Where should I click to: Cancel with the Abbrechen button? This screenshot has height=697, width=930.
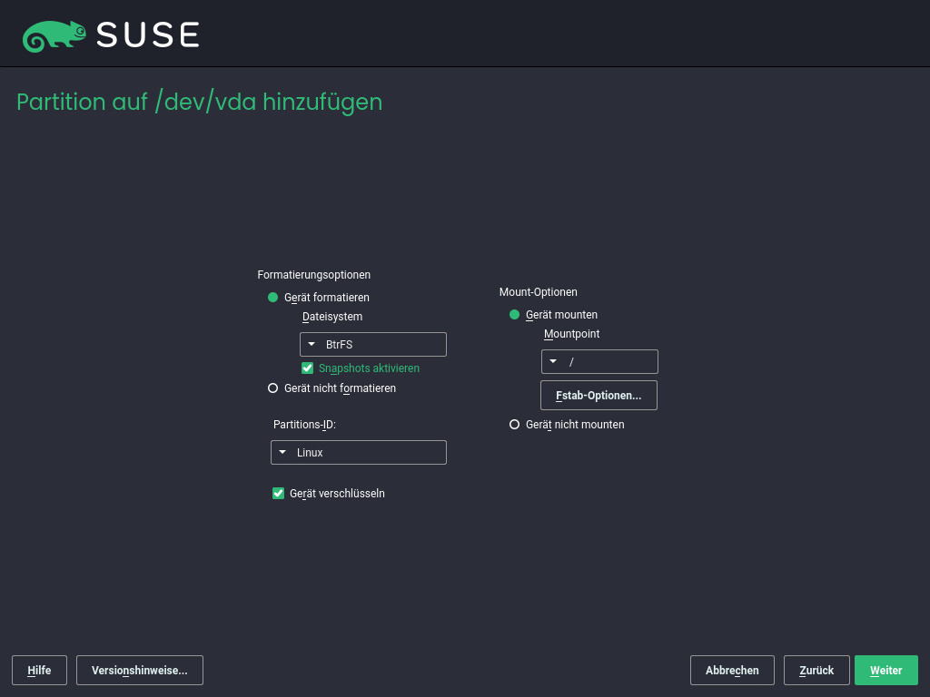click(732, 671)
